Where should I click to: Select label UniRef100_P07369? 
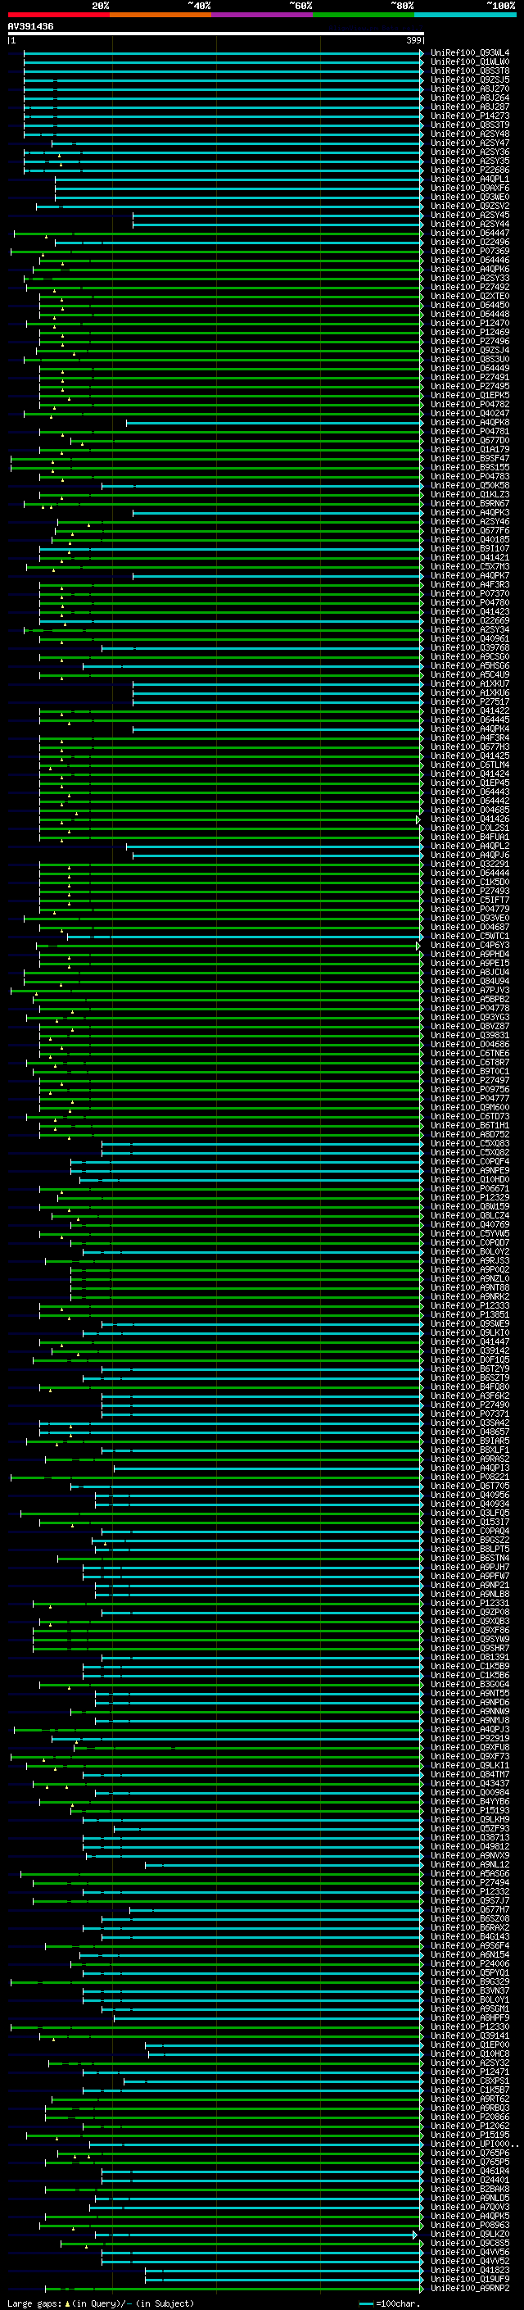(470, 251)
